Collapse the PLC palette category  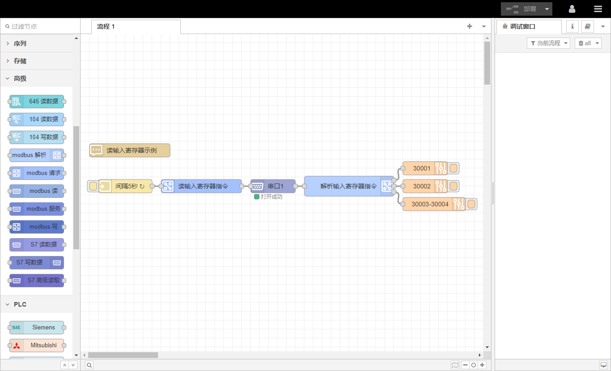pyautogui.click(x=20, y=304)
